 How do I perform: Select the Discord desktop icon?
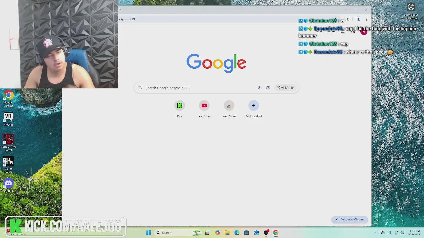pos(8,186)
